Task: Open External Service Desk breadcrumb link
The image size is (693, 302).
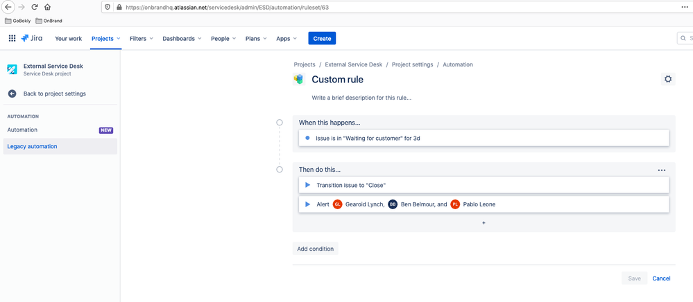Action: tap(354, 64)
